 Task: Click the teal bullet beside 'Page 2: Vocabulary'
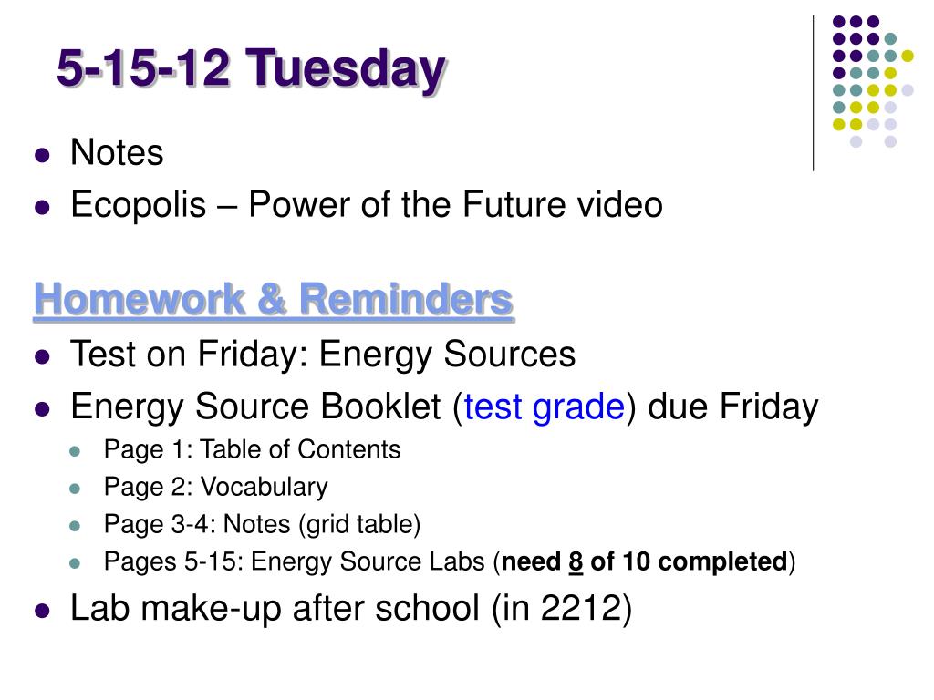75,489
